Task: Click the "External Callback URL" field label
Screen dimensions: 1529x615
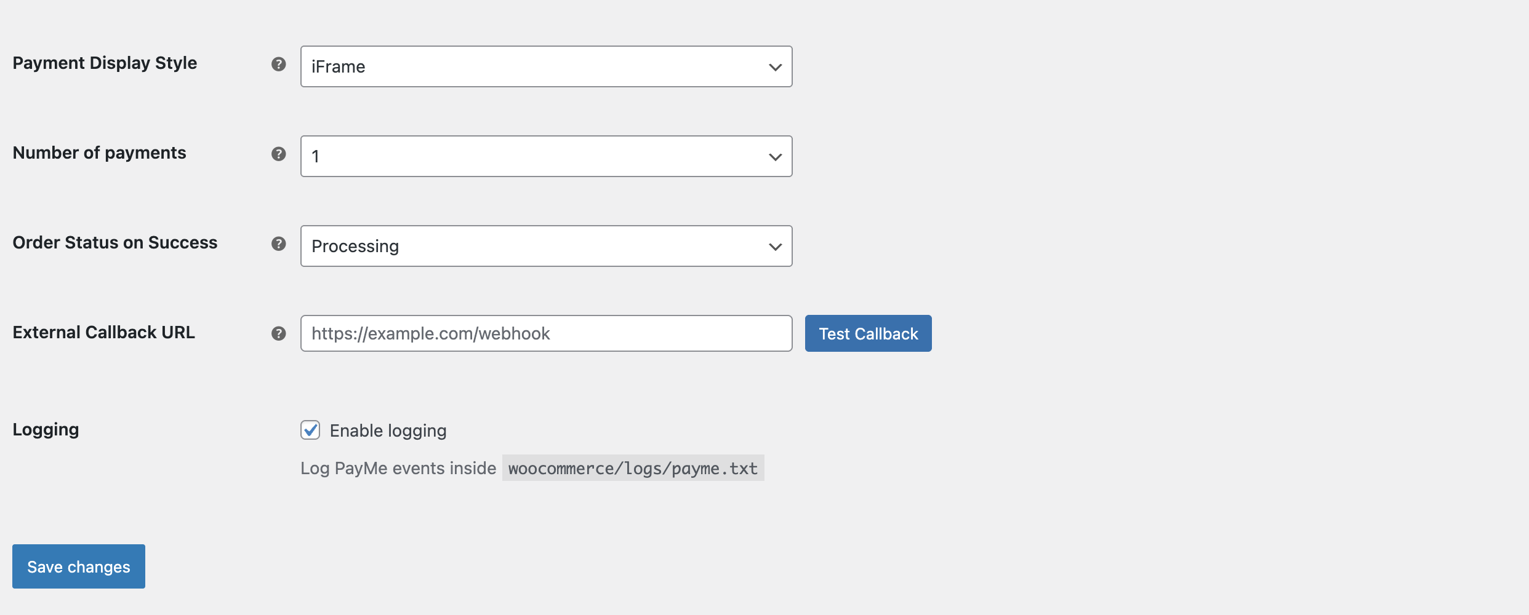Action: [103, 332]
